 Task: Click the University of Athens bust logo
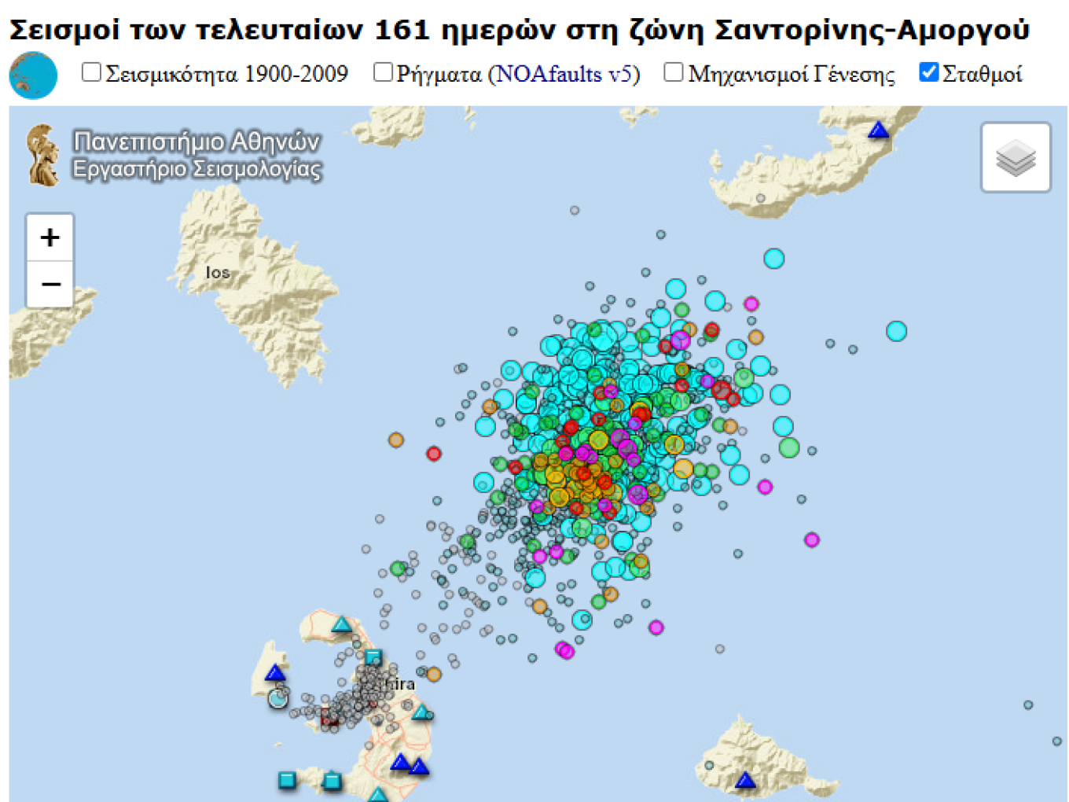[x=42, y=155]
